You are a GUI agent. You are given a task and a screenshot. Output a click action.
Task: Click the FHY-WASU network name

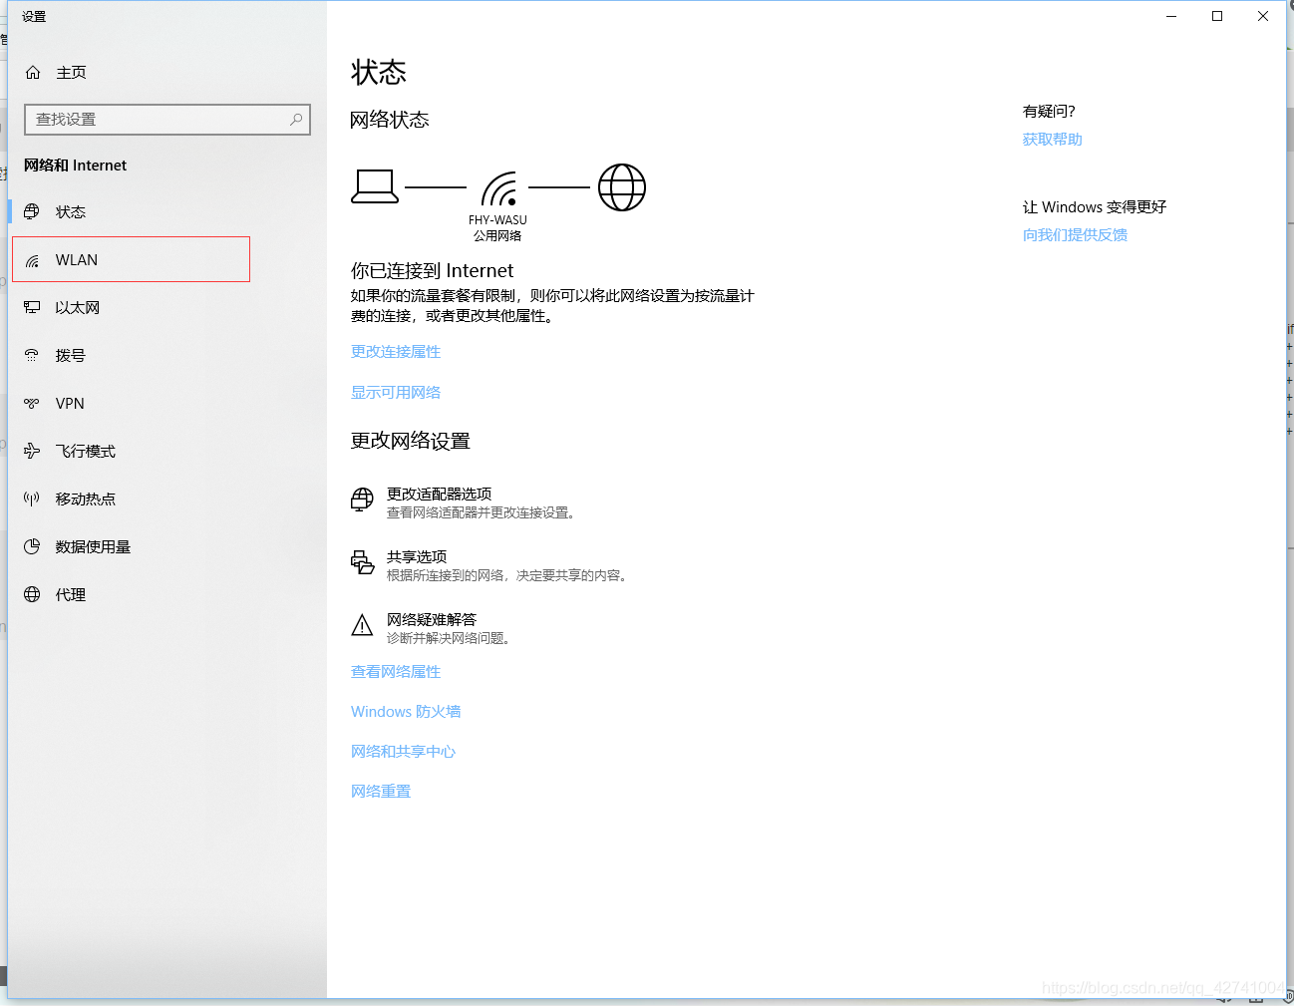(497, 220)
